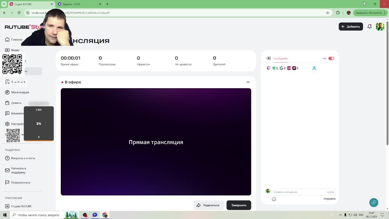Send the chat message with Отправить
This screenshot has height=219, width=389.
point(329,199)
